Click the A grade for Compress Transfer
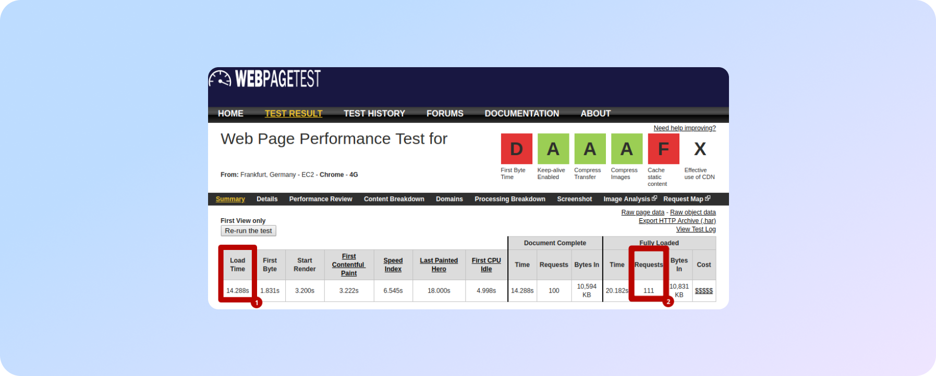 click(x=590, y=149)
